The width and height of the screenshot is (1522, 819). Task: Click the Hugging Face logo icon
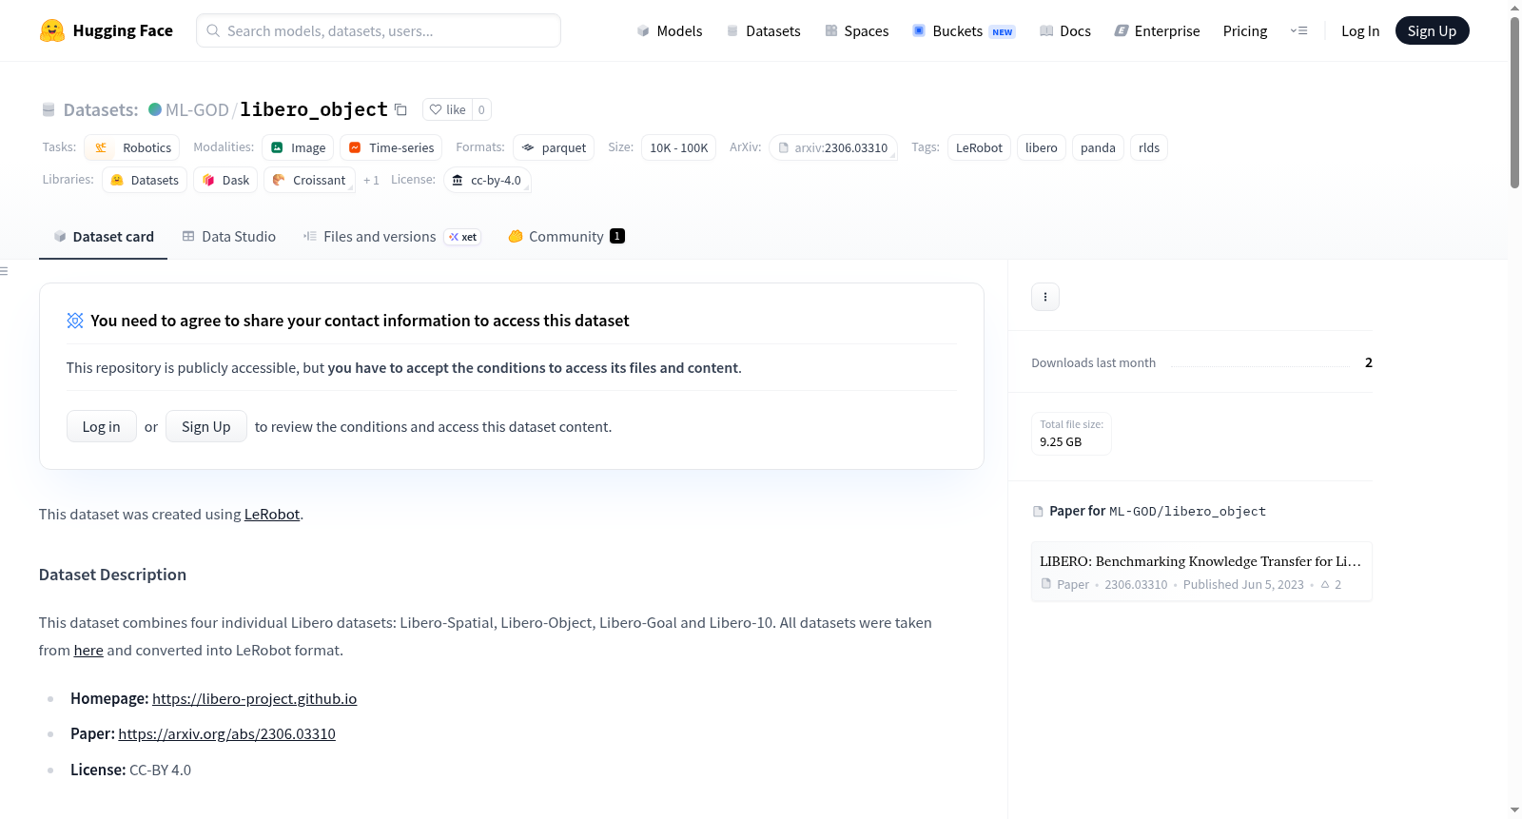52,30
